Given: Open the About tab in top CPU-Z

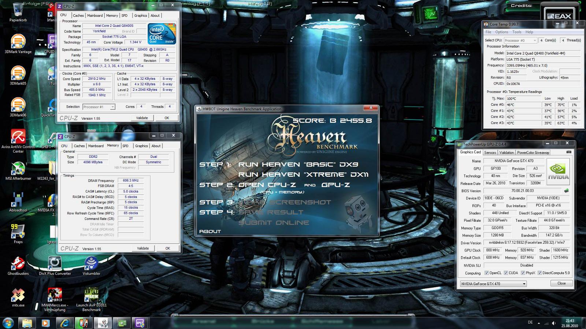Looking at the screenshot, I should tap(155, 15).
